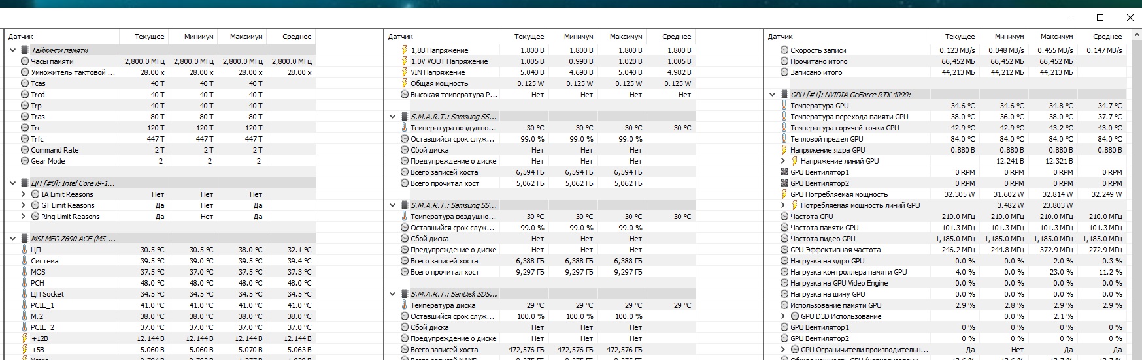Click the memory chip icon of Тайминги памяти
Image resolution: width=1142 pixels, height=360 pixels.
(25, 50)
